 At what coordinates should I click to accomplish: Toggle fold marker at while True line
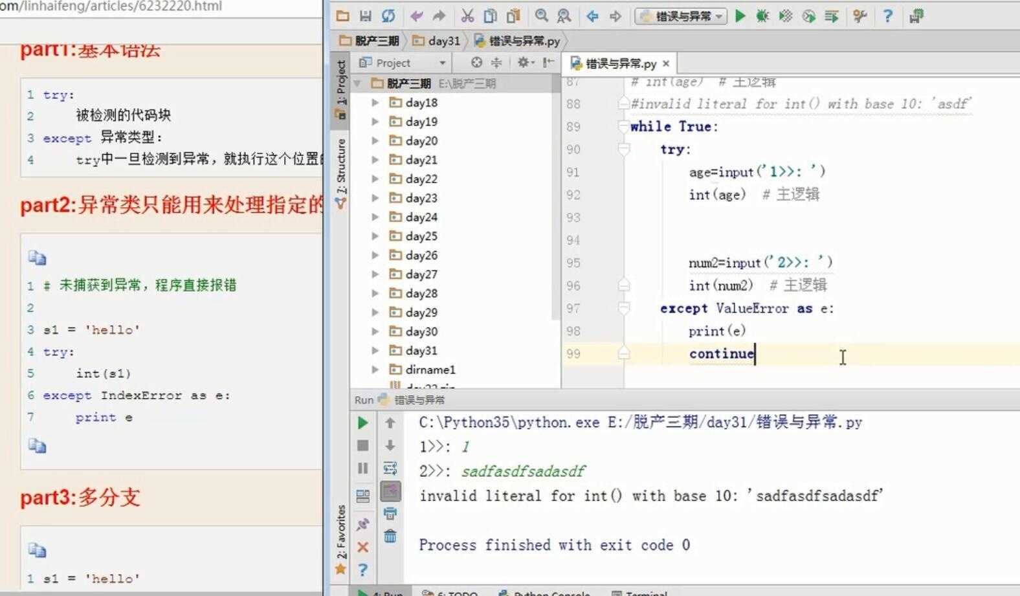point(624,126)
